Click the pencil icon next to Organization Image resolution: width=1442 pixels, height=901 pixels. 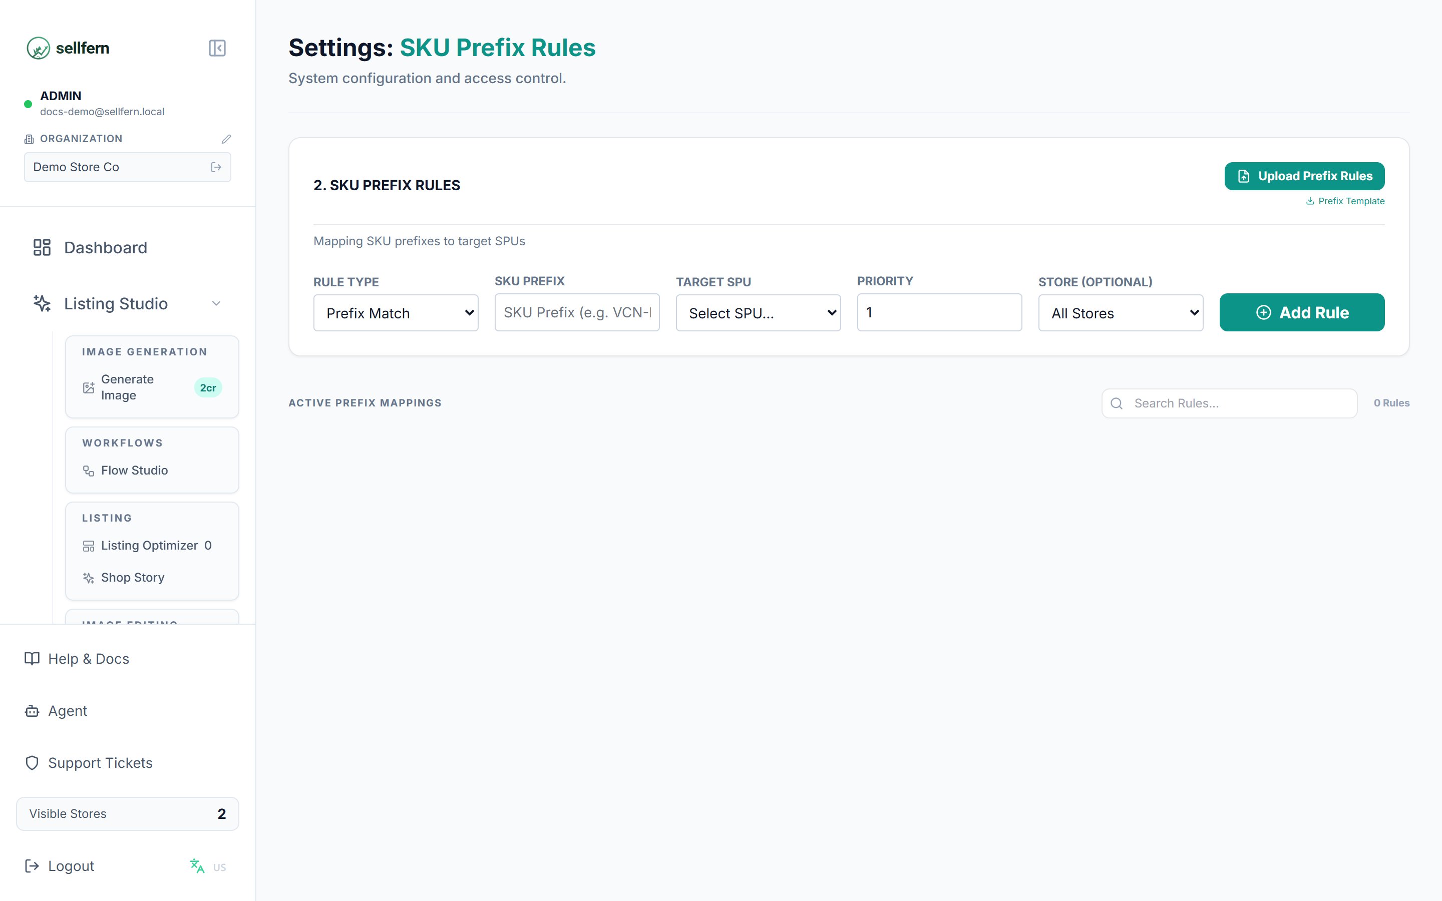(226, 139)
